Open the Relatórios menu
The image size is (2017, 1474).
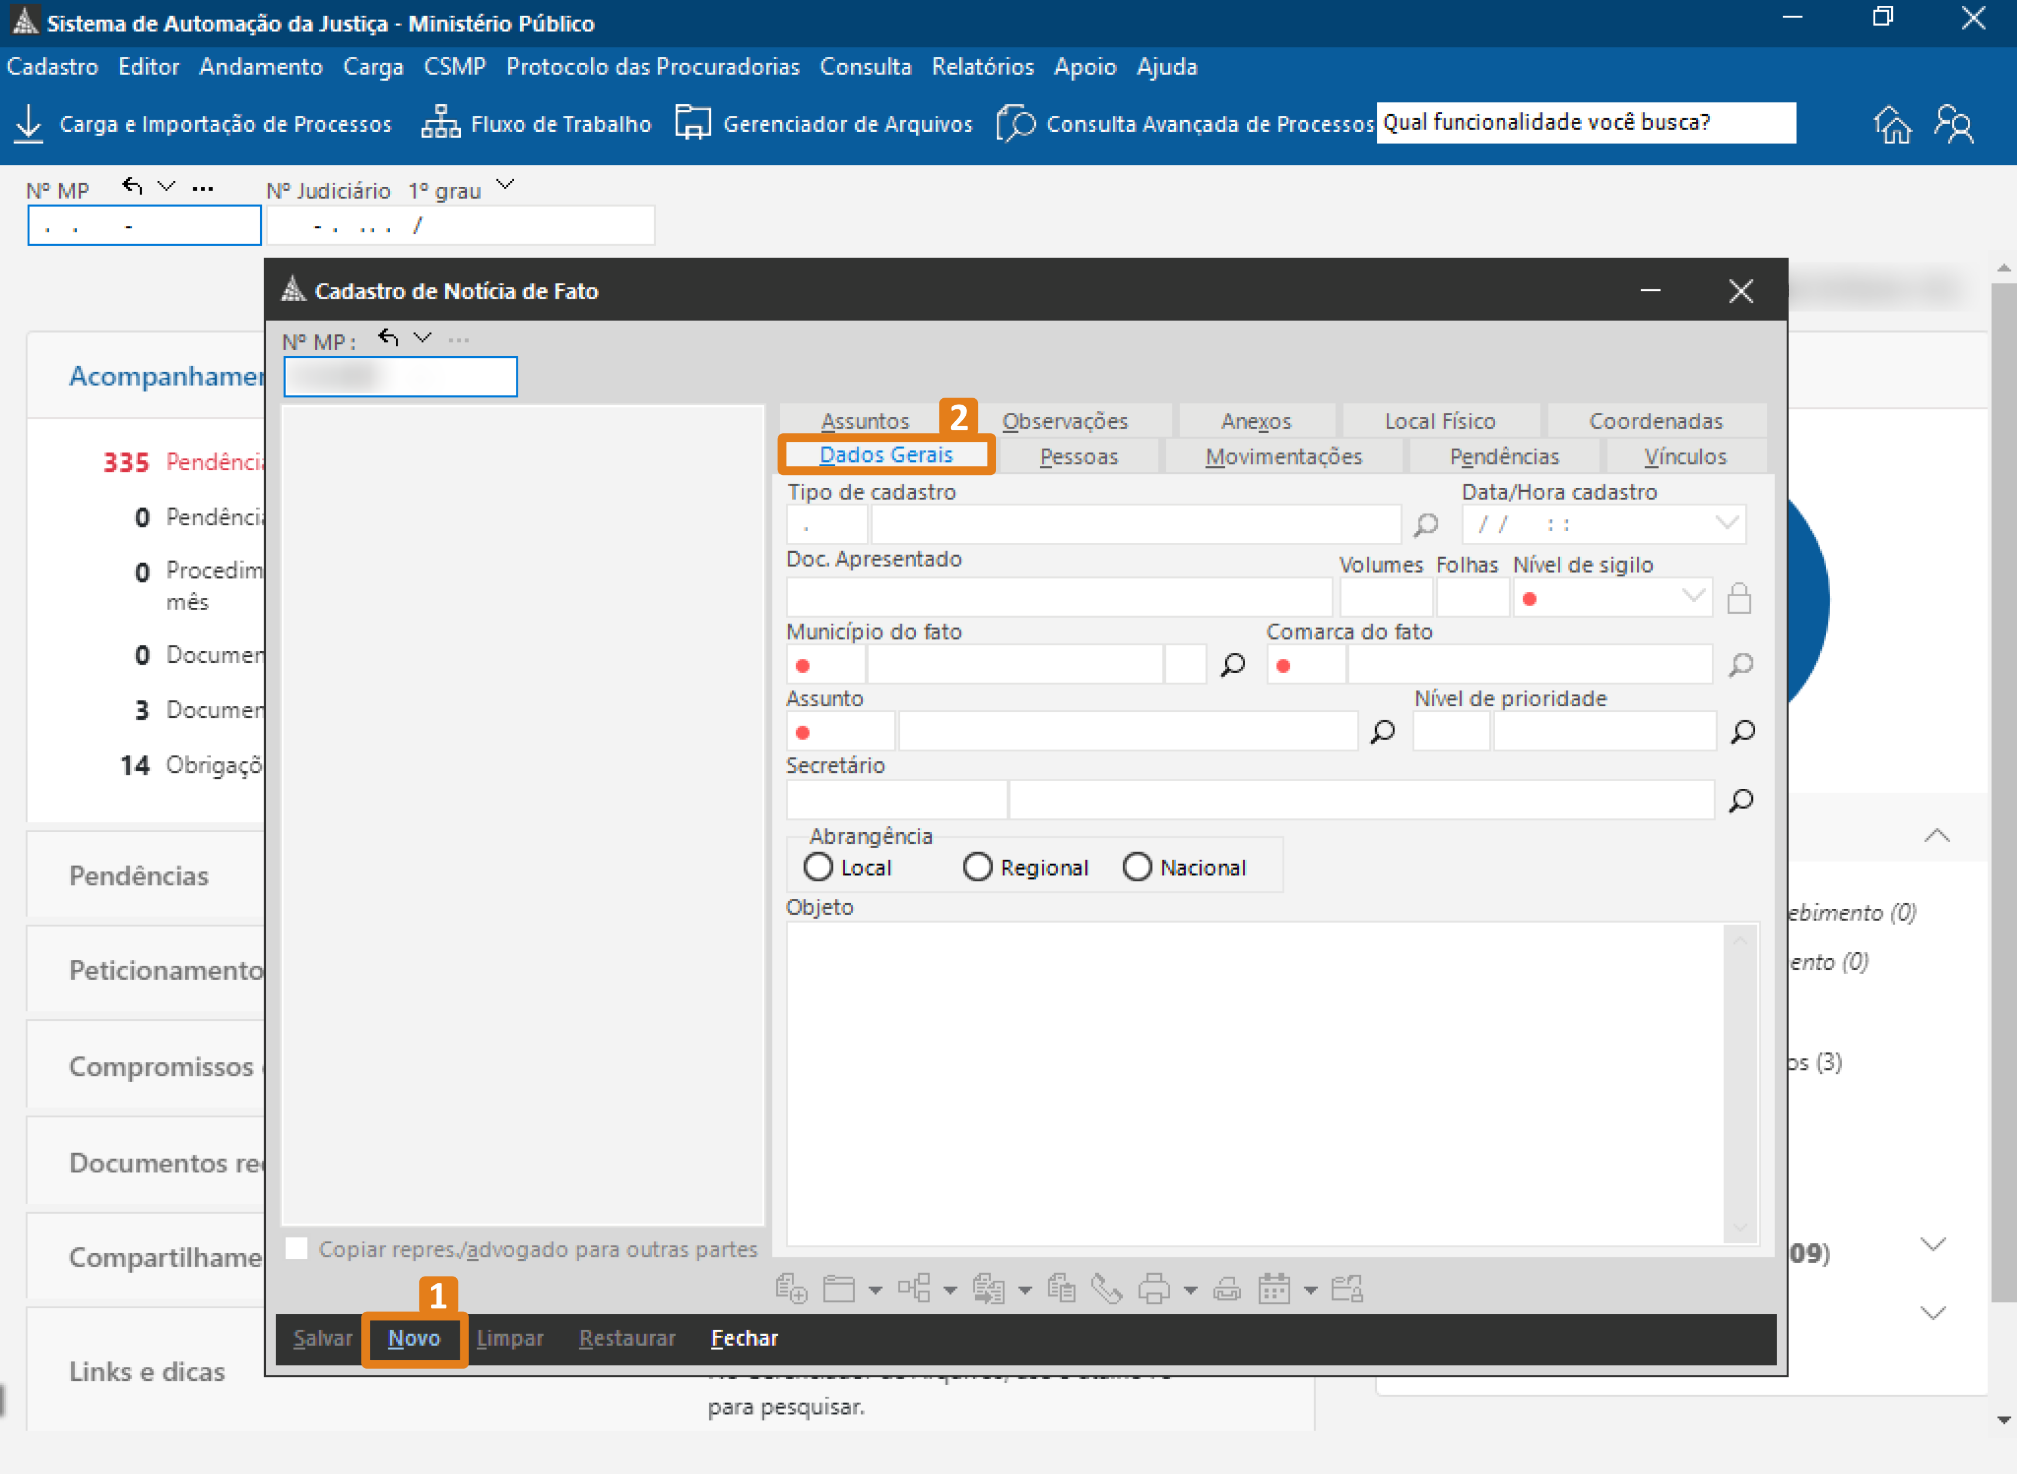pos(982,67)
